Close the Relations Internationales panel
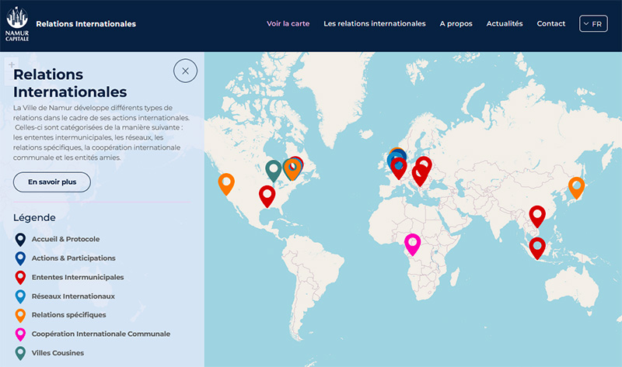This screenshot has height=367, width=622. click(185, 71)
